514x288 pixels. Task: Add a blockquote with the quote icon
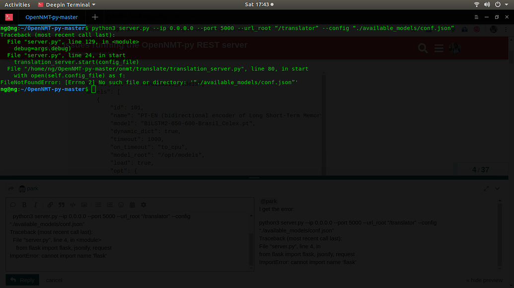[61, 205]
